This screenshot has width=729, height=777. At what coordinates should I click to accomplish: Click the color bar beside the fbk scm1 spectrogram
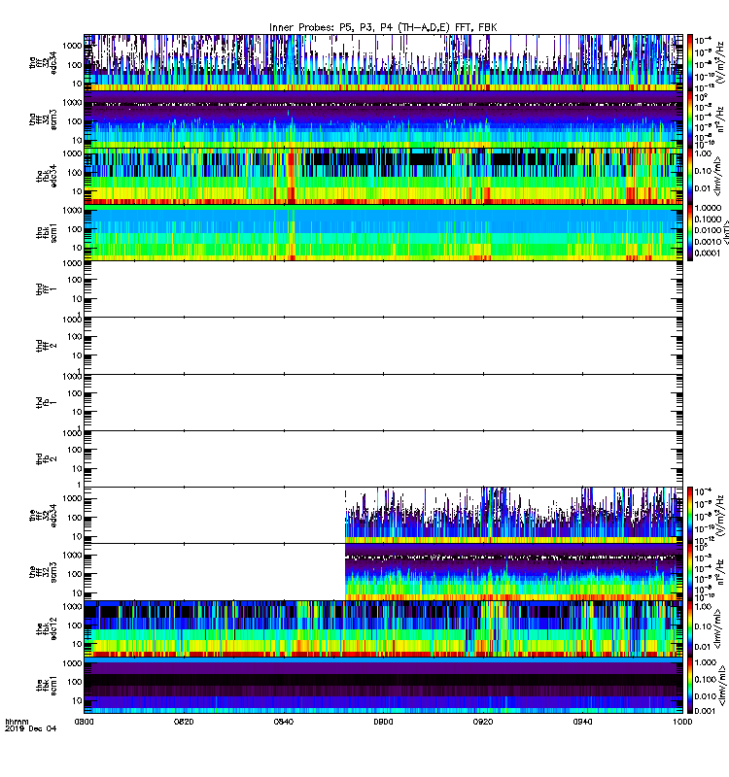tap(690, 685)
